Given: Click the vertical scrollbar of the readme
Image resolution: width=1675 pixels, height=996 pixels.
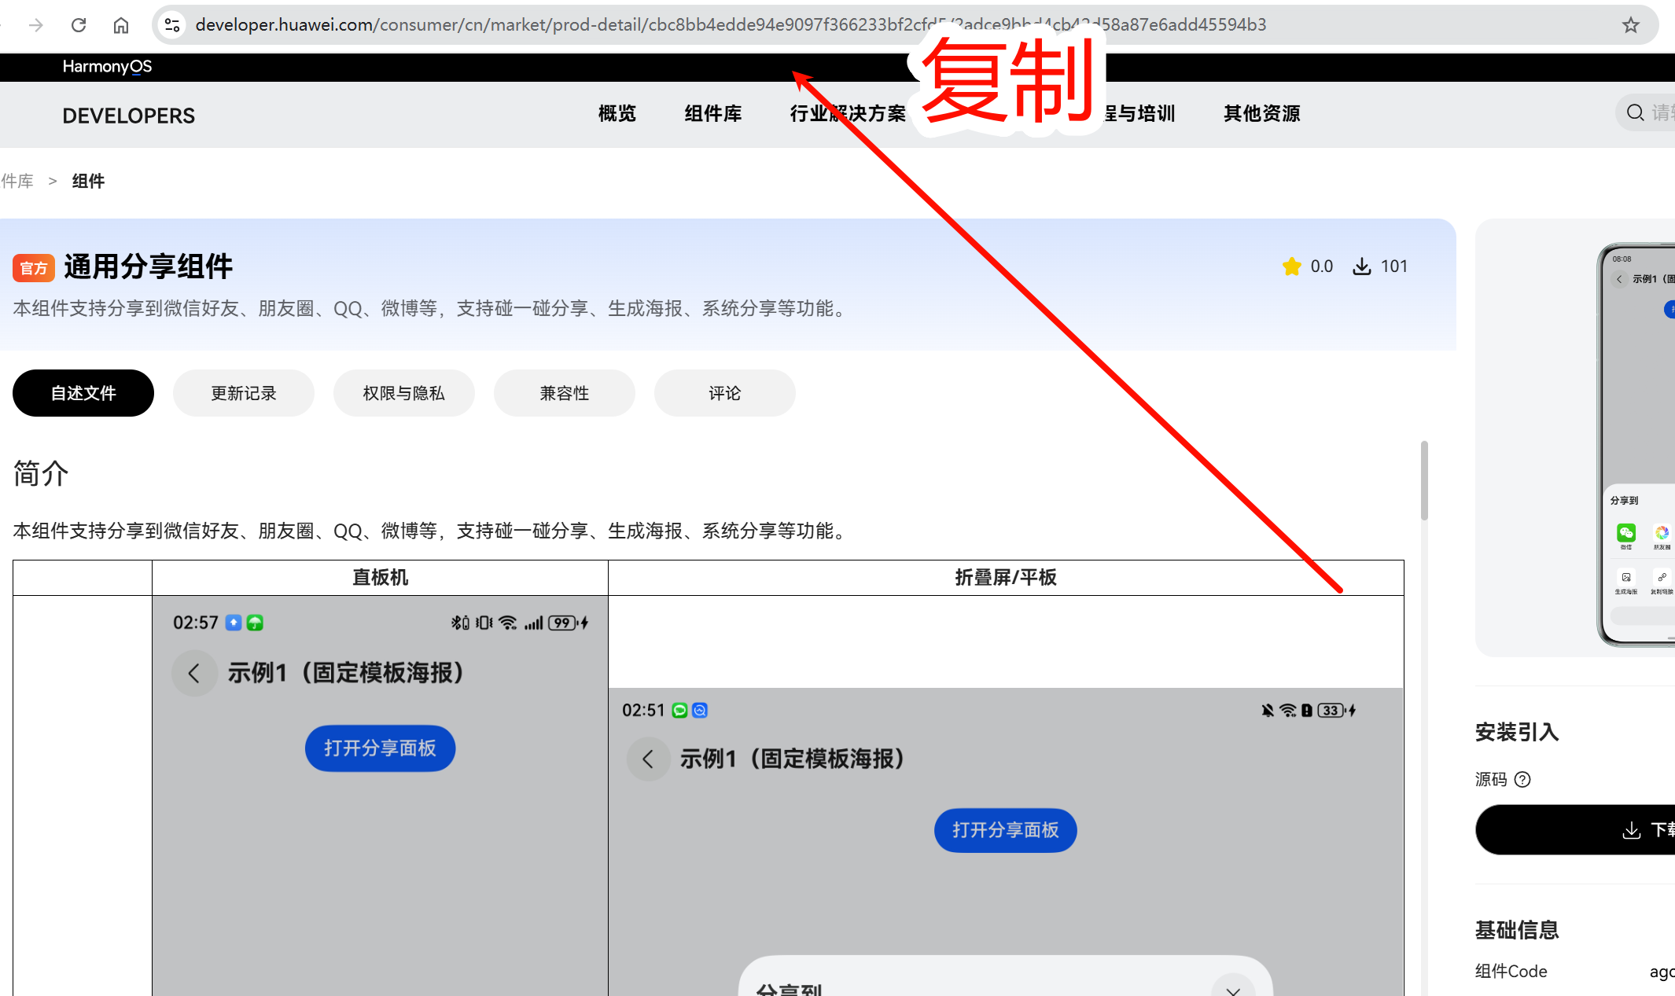Looking at the screenshot, I should click(x=1423, y=481).
